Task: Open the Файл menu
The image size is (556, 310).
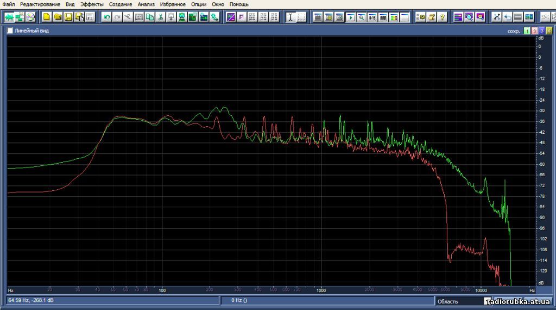Action: coord(9,4)
